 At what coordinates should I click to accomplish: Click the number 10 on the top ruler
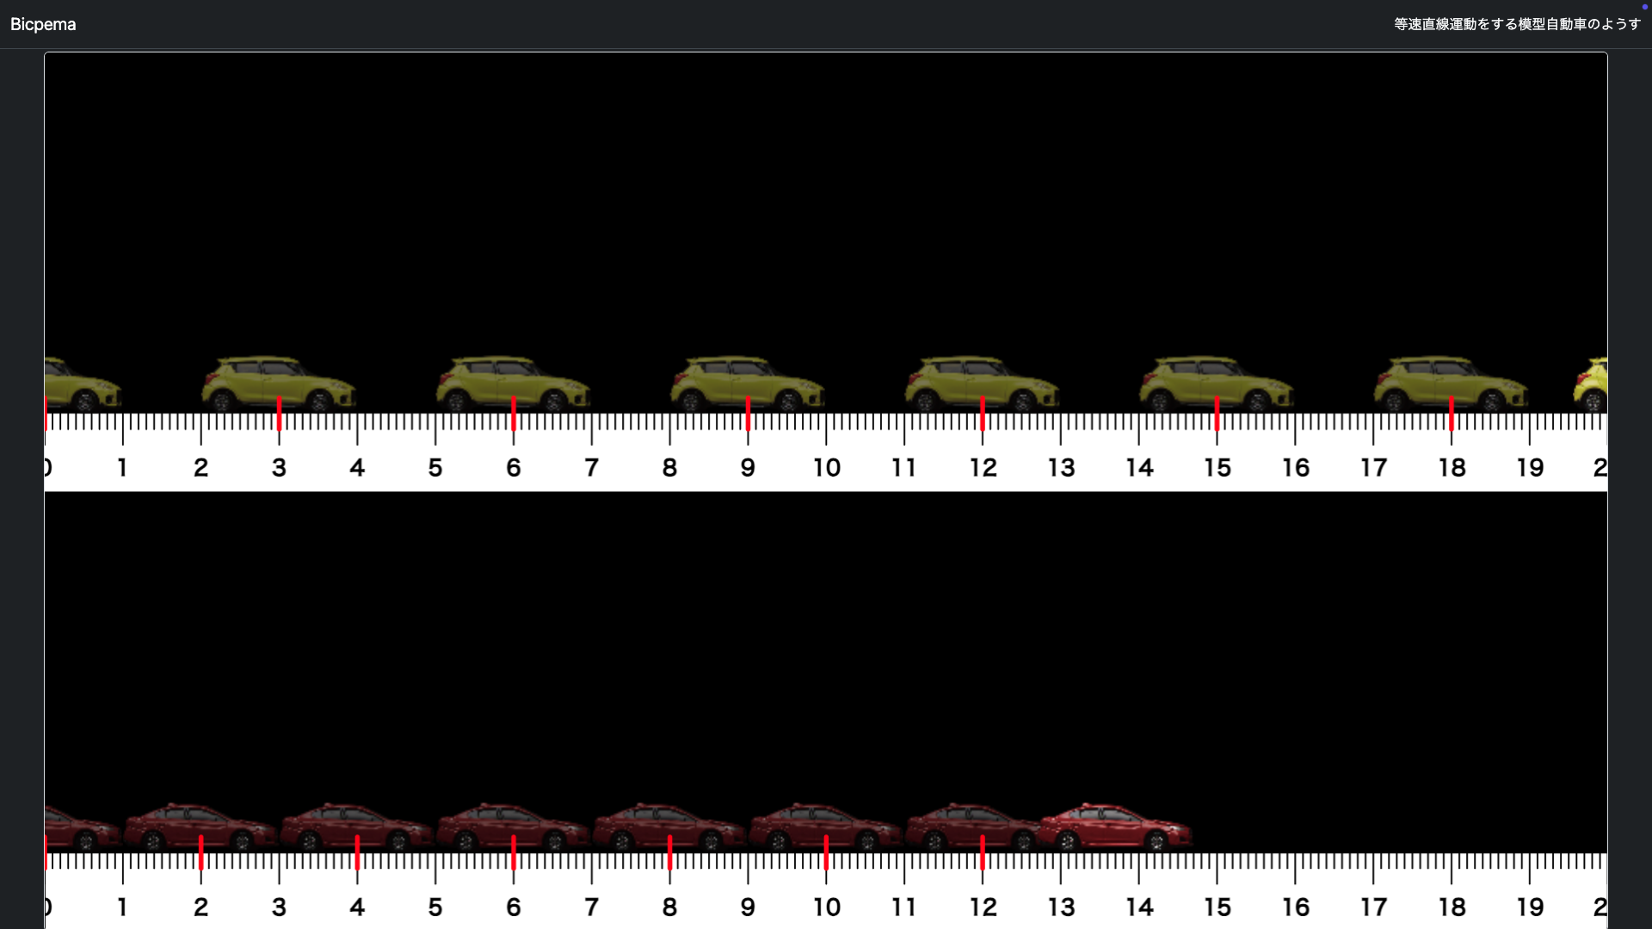pos(826,468)
